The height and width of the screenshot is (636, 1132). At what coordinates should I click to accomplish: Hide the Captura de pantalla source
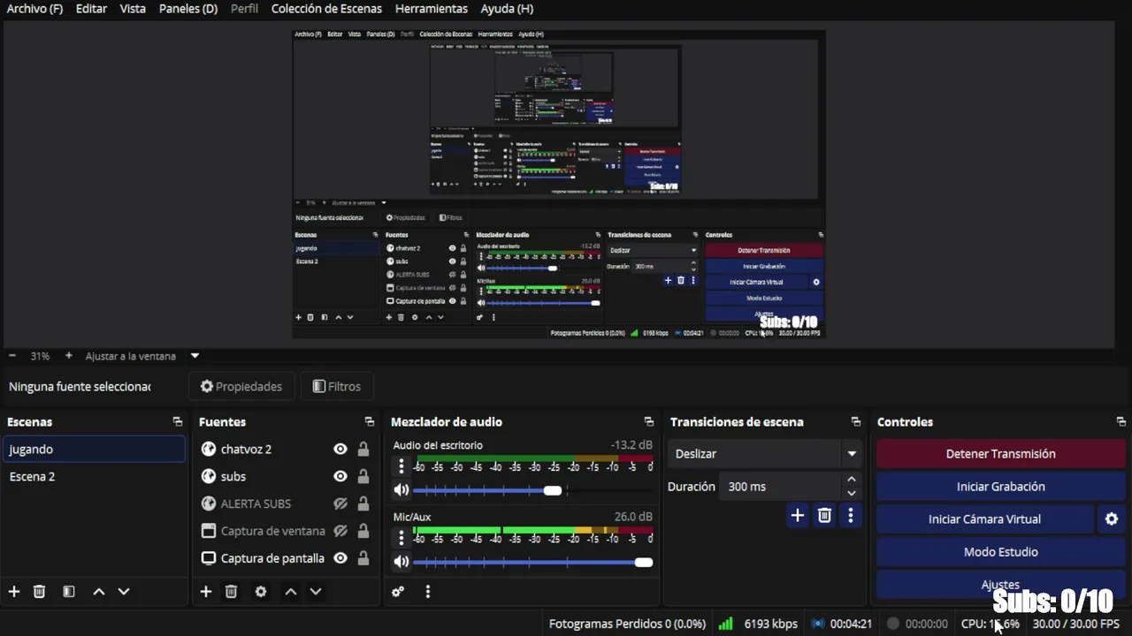tap(340, 559)
